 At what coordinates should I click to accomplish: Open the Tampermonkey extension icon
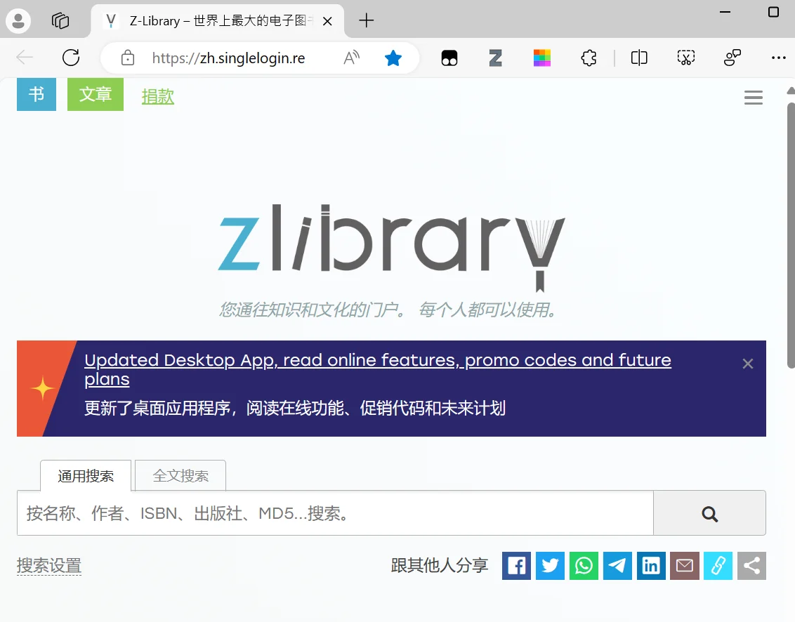(449, 58)
